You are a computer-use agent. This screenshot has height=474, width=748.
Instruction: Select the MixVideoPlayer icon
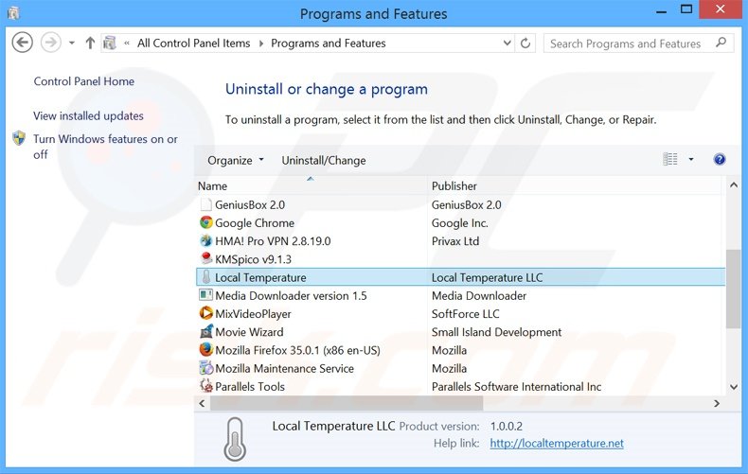coord(206,313)
